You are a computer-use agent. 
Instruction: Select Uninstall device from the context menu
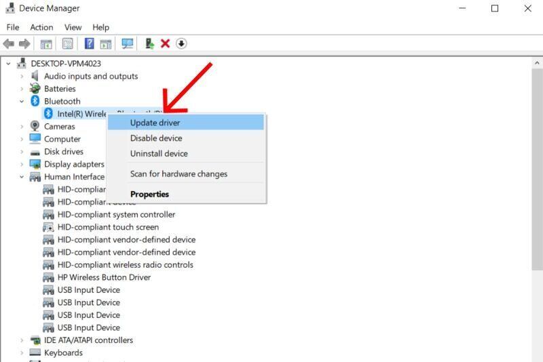pos(185,153)
